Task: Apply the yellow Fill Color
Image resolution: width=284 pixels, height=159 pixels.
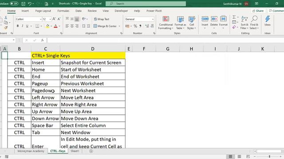Action: [47, 26]
